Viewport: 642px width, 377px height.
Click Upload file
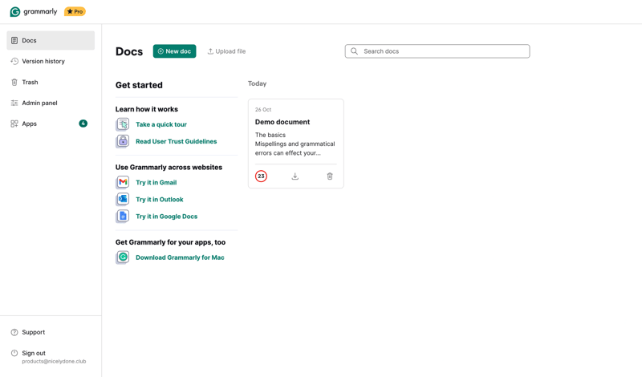(x=226, y=51)
